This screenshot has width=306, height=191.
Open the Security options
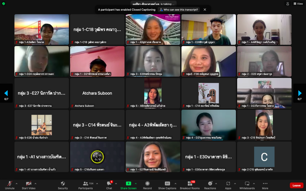pos(63,185)
